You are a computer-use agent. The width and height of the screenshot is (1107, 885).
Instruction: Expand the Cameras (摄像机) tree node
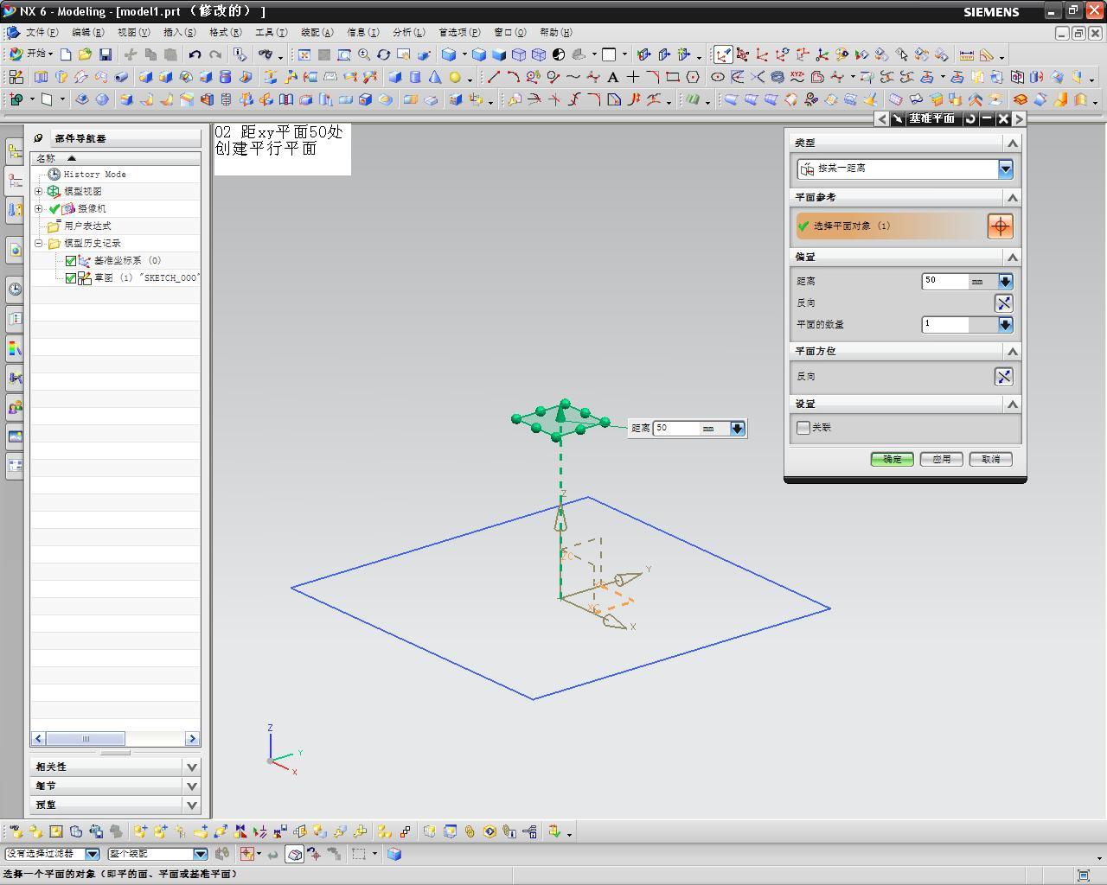point(38,208)
